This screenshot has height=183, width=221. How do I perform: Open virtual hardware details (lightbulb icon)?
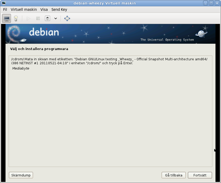16,18
